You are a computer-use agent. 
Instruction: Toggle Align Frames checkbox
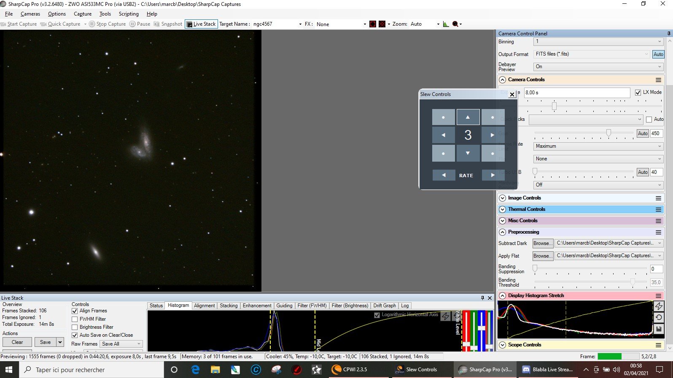coord(75,311)
